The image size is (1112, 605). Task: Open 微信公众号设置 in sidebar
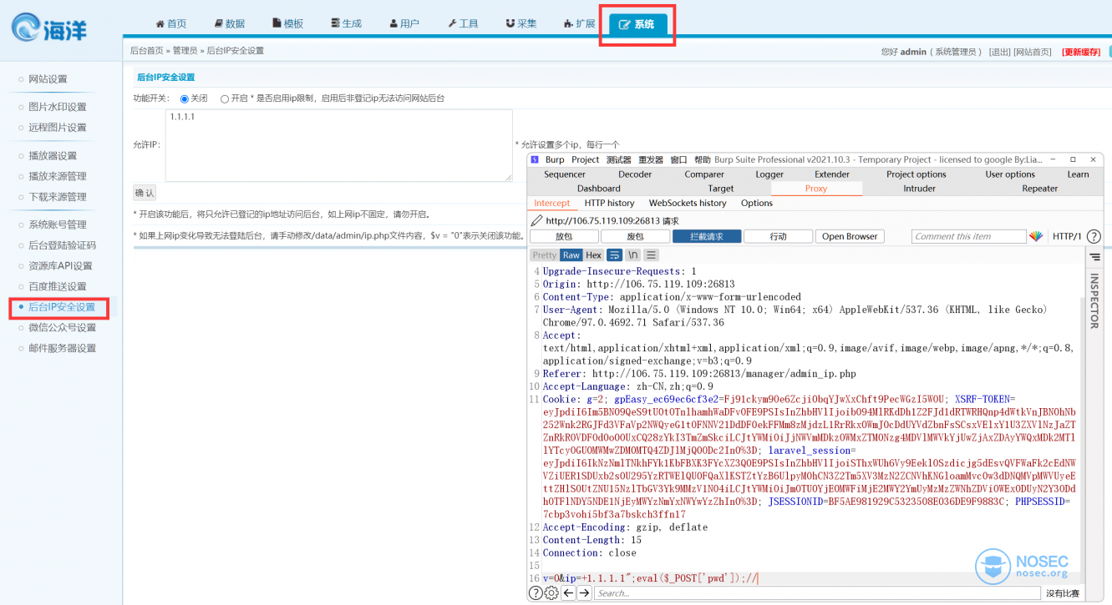click(62, 328)
